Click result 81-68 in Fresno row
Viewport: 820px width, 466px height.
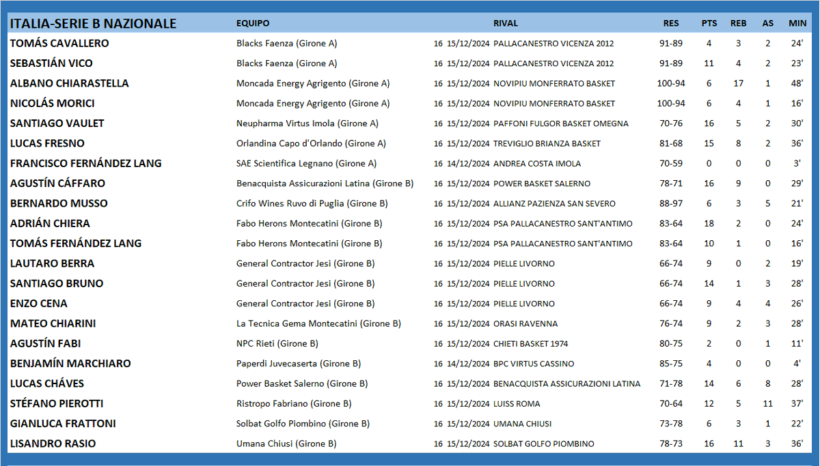click(671, 143)
